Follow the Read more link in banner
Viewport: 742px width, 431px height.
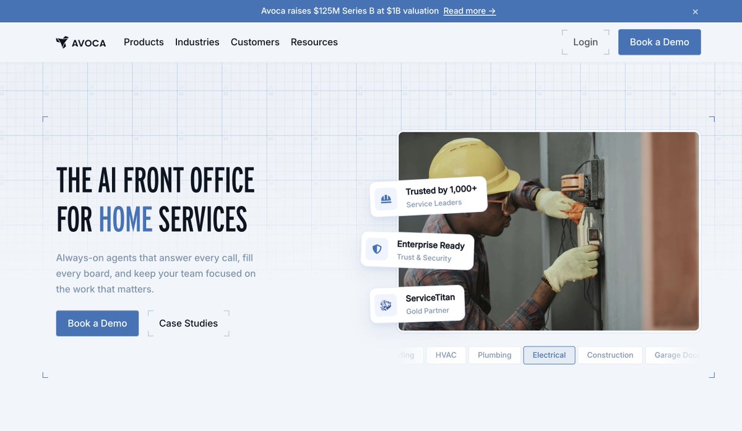coord(470,11)
